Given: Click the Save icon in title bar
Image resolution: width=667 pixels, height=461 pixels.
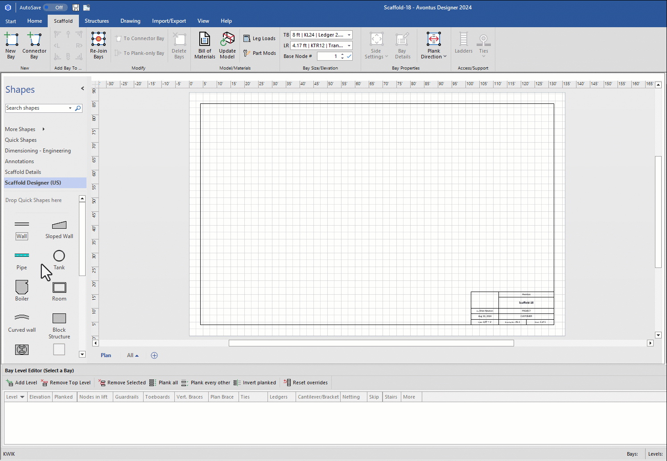Looking at the screenshot, I should [x=76, y=8].
